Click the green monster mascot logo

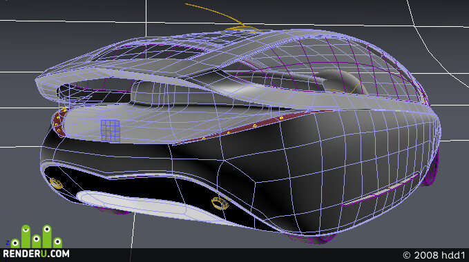click(37, 236)
